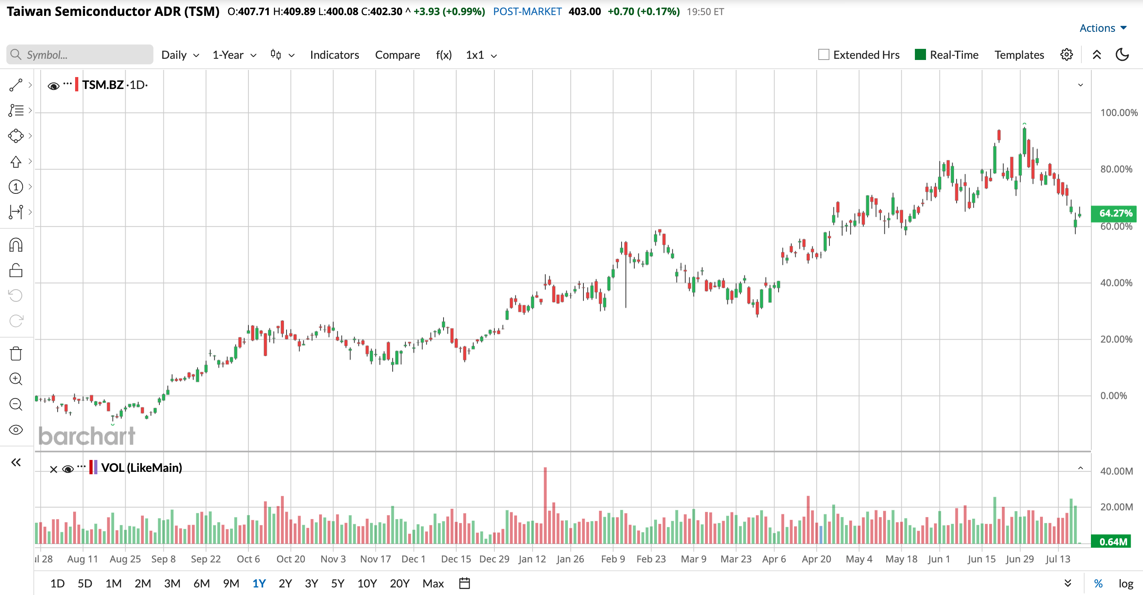Select the 3M range

[x=172, y=583]
